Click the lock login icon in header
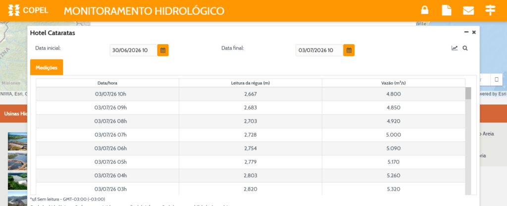Viewport: 507px width, 206px height. tap(424, 10)
